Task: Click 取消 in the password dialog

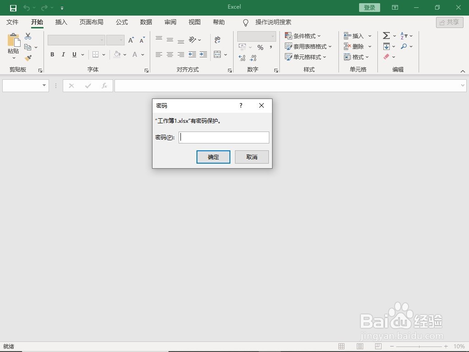Action: 252,157
